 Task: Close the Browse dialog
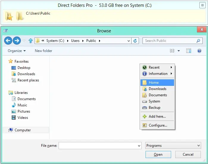click(202, 29)
